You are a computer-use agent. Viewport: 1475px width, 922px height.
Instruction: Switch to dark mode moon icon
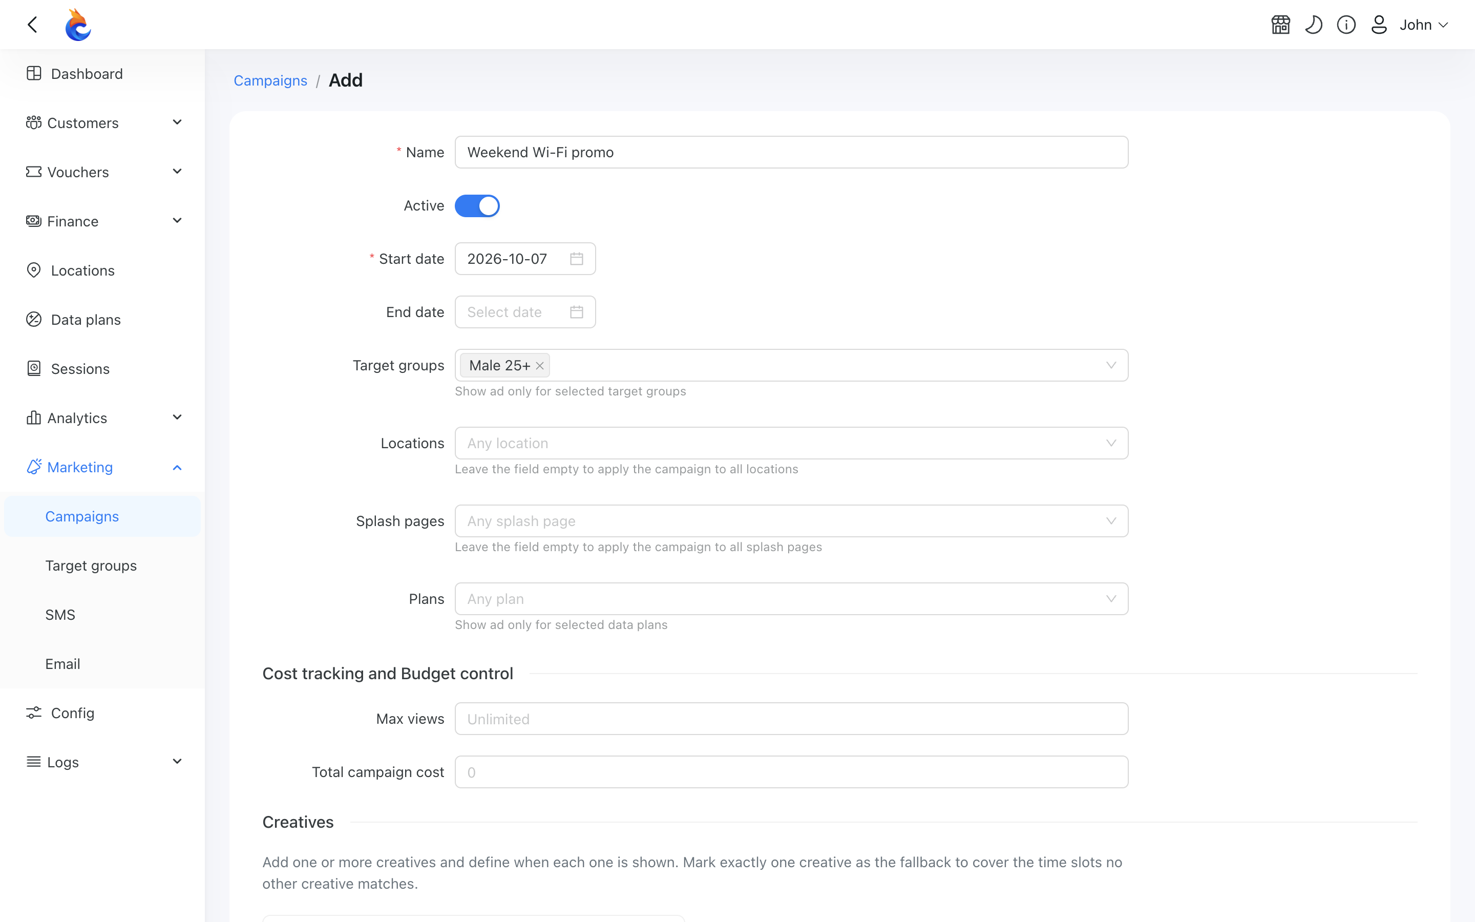[x=1314, y=25]
